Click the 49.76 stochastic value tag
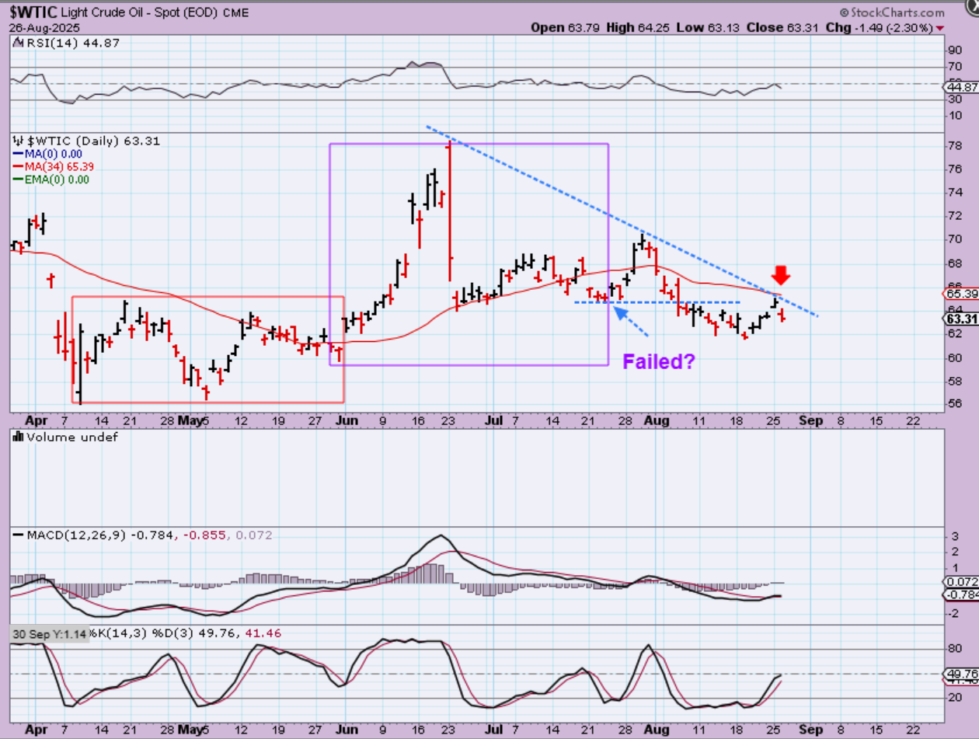The image size is (979, 739). [x=960, y=674]
